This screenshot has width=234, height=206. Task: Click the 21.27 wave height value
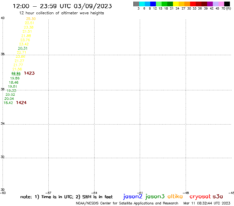[19, 61]
